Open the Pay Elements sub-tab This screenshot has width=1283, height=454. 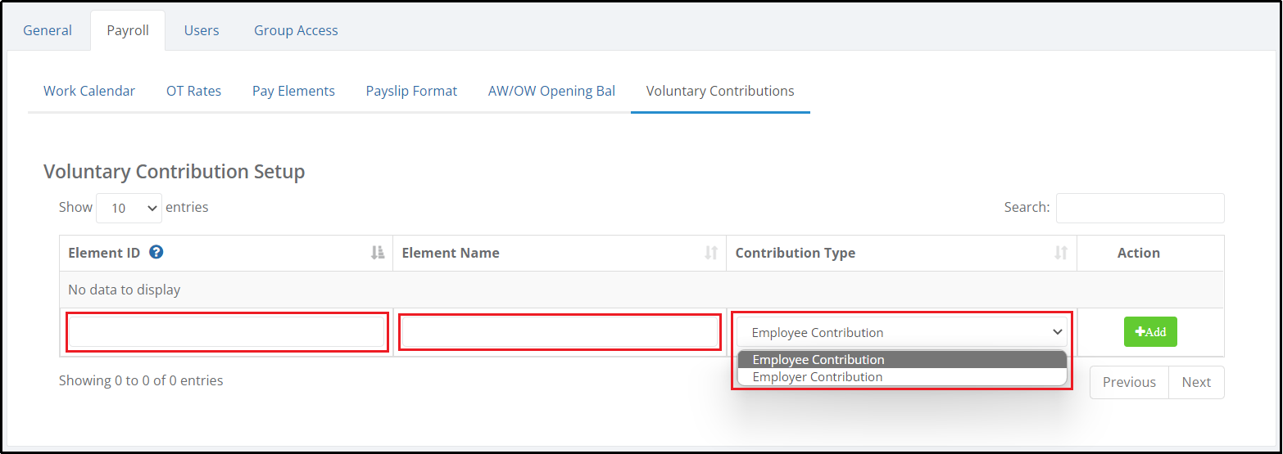(x=293, y=91)
